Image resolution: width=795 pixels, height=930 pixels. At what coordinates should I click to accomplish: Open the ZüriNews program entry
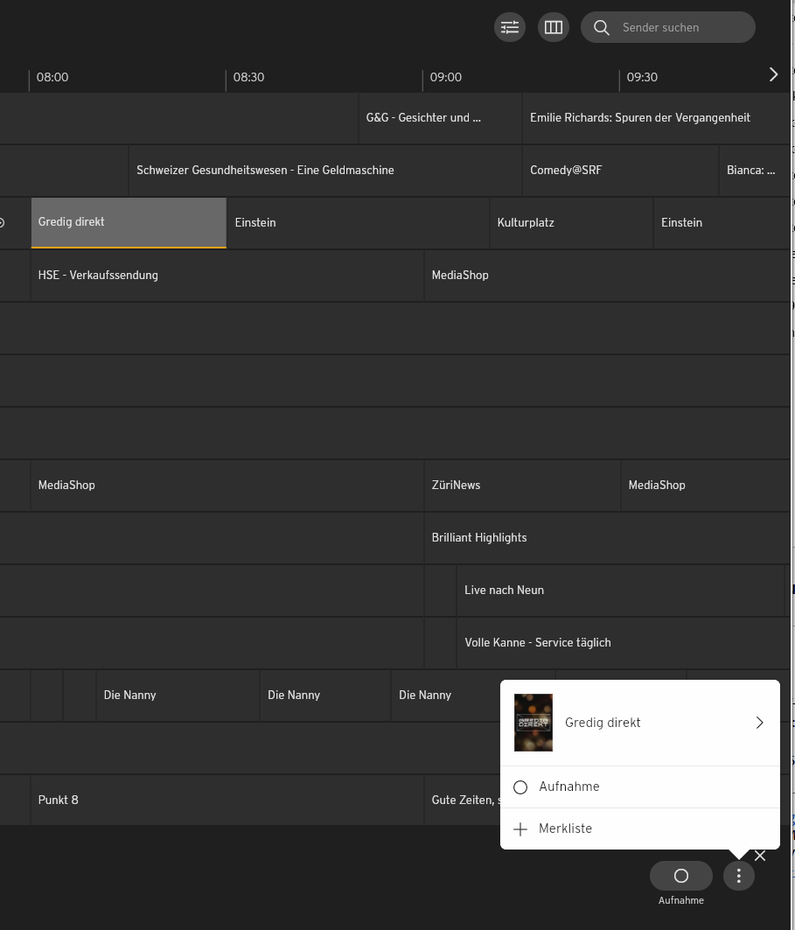(521, 486)
